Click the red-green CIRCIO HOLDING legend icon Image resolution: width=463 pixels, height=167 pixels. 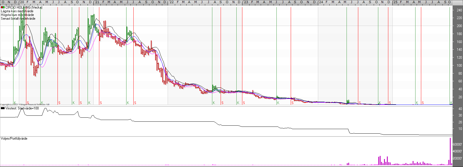(3, 7)
